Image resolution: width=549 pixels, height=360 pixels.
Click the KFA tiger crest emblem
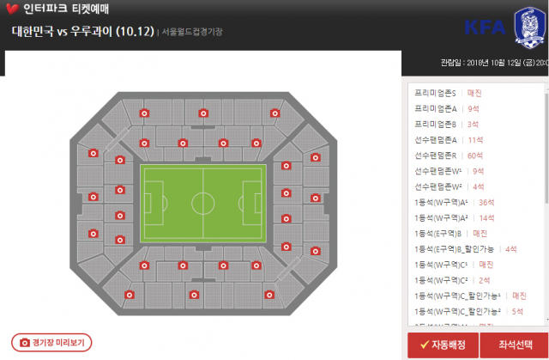[529, 27]
